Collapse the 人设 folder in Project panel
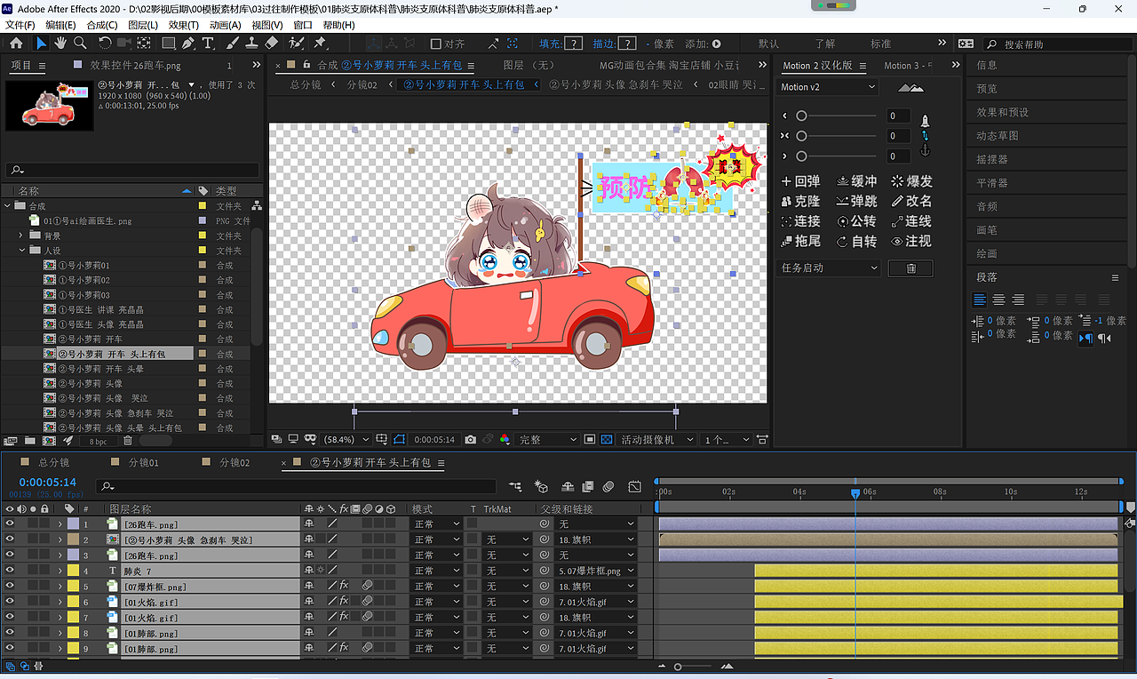 (x=21, y=251)
